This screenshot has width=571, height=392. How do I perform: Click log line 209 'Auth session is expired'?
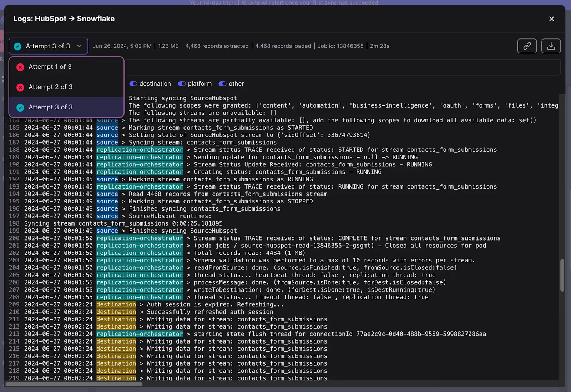point(146,305)
